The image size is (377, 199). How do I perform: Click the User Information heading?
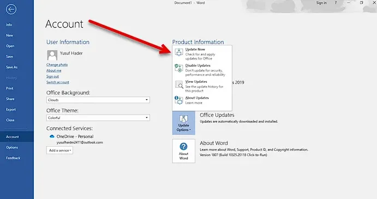point(68,42)
